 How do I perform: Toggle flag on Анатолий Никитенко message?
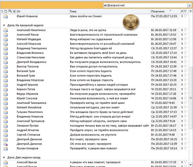point(186,30)
